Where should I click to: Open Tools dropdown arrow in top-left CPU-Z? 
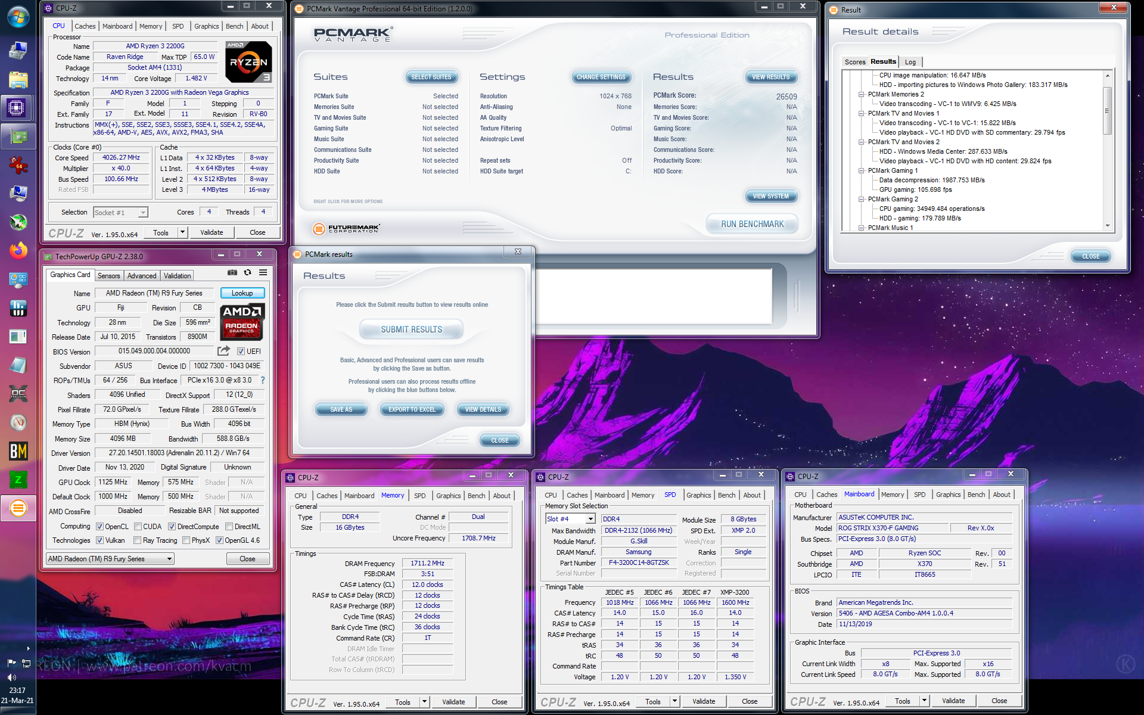tap(182, 232)
